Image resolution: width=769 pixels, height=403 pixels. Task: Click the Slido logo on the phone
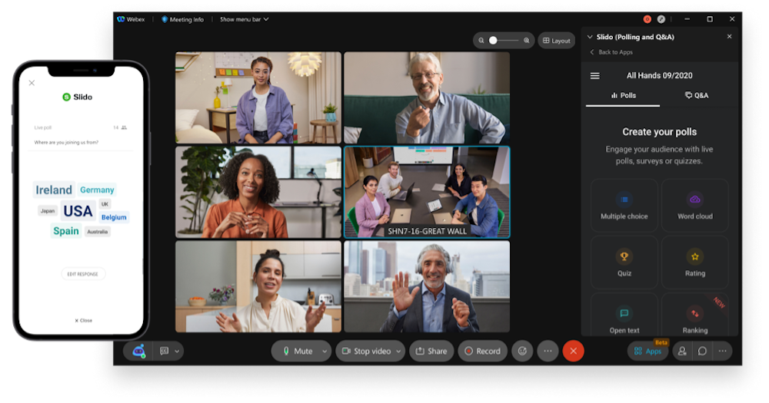pos(78,97)
